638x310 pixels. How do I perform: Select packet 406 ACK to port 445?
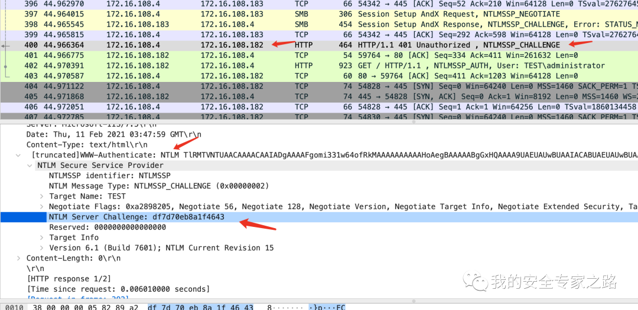pyautogui.click(x=319, y=107)
